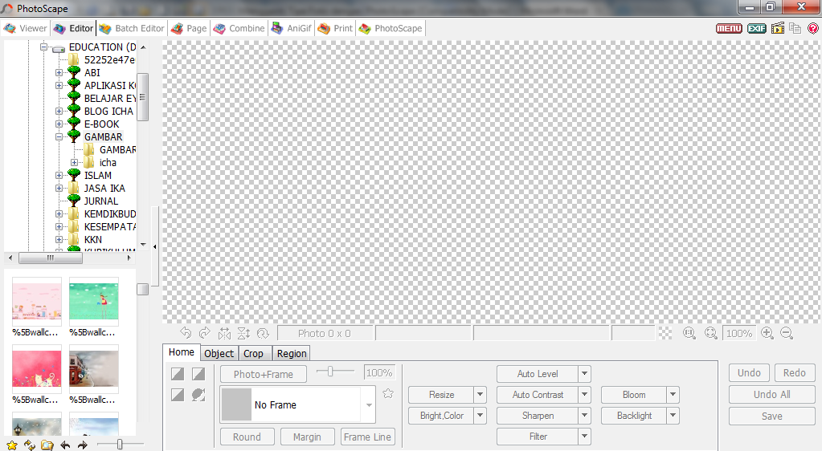
Task: Open the red MENU icon
Action: click(729, 28)
